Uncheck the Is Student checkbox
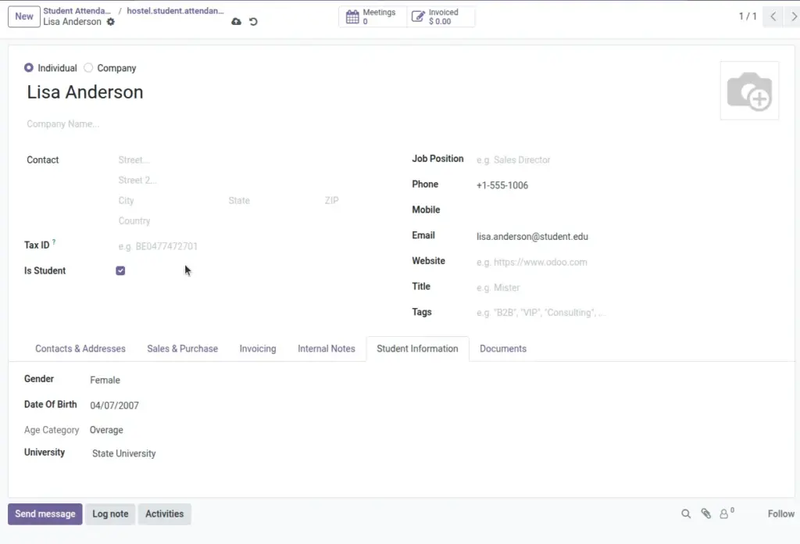The height and width of the screenshot is (544, 800). click(x=120, y=270)
